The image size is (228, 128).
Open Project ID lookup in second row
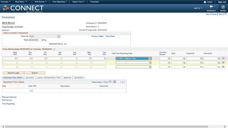pyautogui.click(x=202, y=63)
